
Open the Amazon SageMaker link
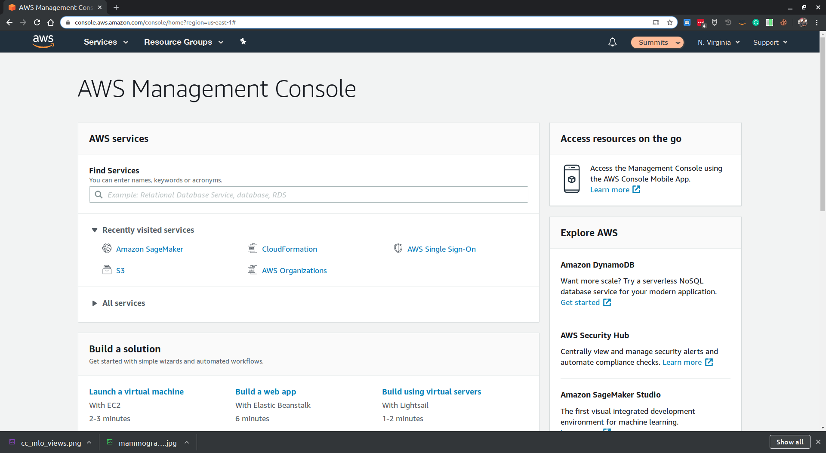click(149, 249)
